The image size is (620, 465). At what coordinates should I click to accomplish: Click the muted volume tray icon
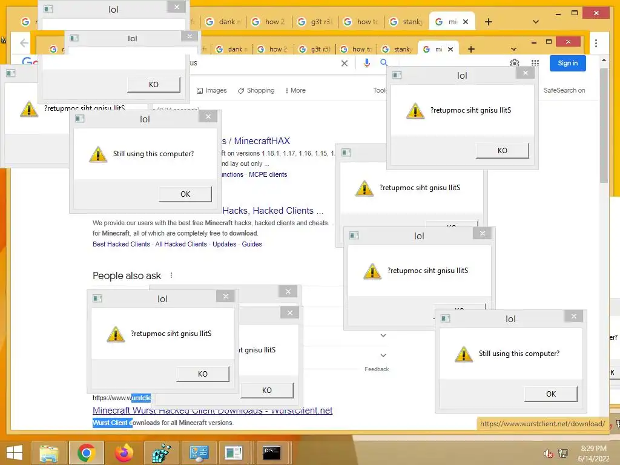point(548,453)
